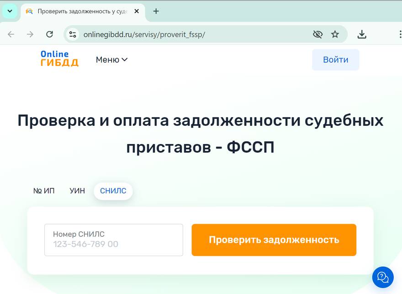Click the Online ГИБДД logo
Screen dimensions: 402x294
(59, 59)
